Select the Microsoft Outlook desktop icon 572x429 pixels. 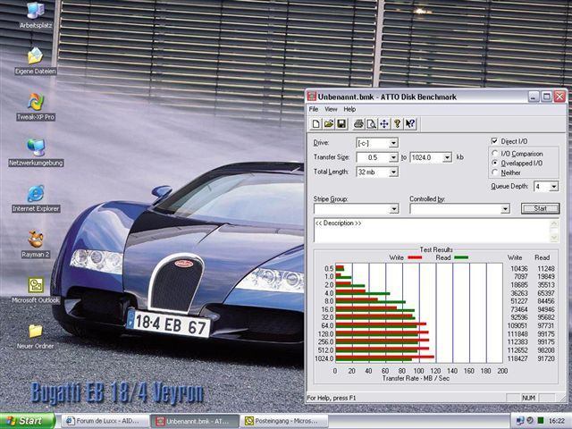[36, 290]
